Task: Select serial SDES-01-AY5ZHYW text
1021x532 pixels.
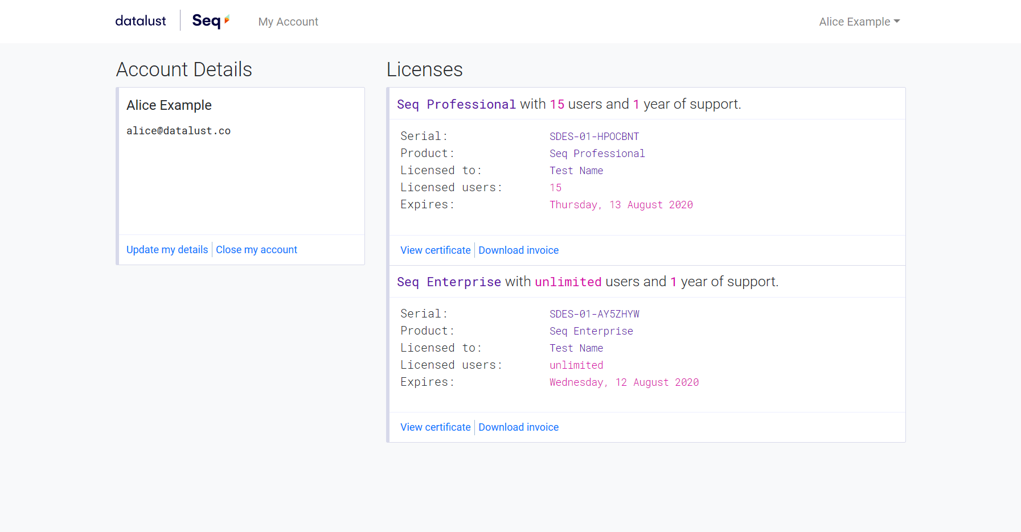Action: 594,314
